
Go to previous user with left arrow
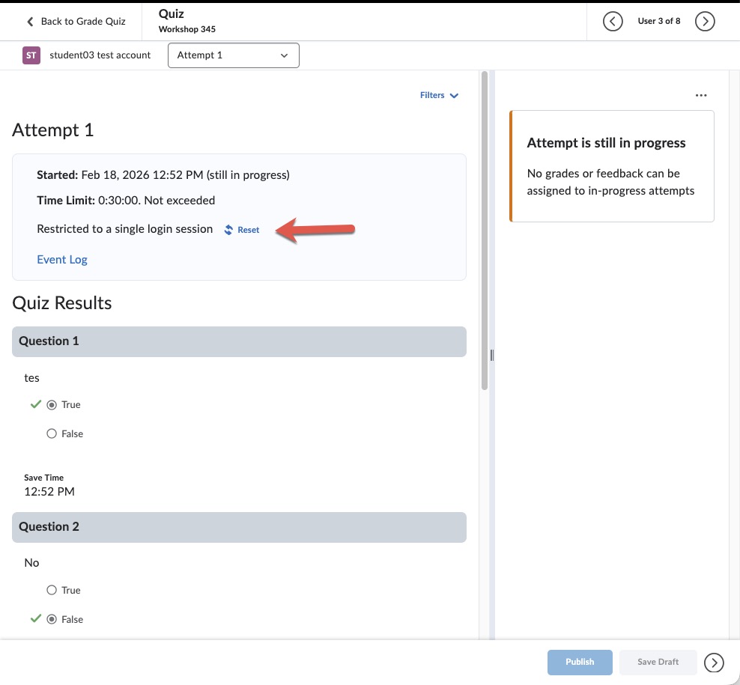613,22
